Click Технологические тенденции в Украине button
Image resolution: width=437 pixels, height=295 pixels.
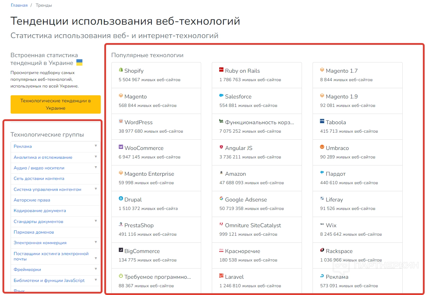[x=56, y=104]
